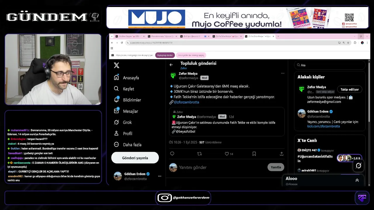
Task: Open the Zefor community link under the title
Action: (x=183, y=68)
